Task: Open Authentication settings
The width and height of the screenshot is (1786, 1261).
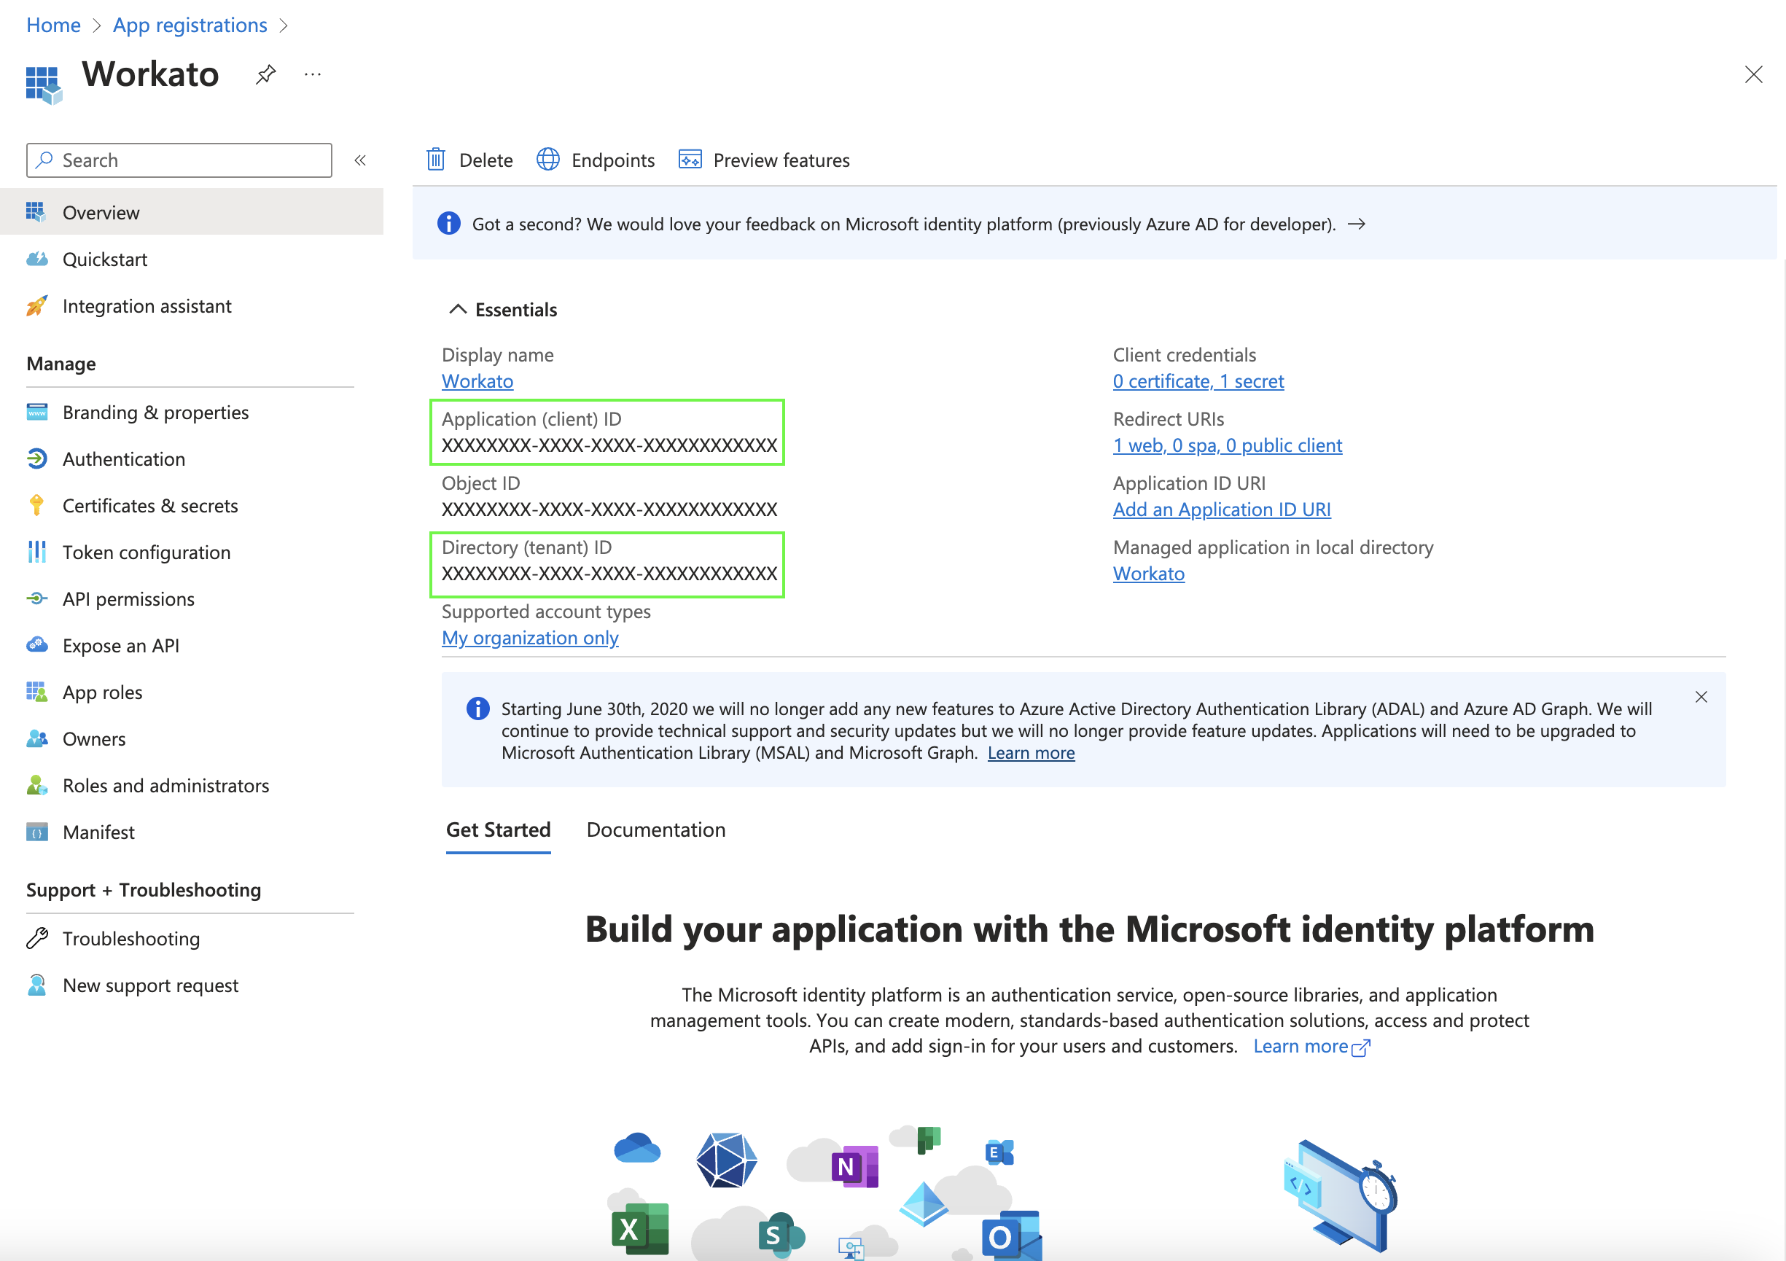Action: pos(125,459)
